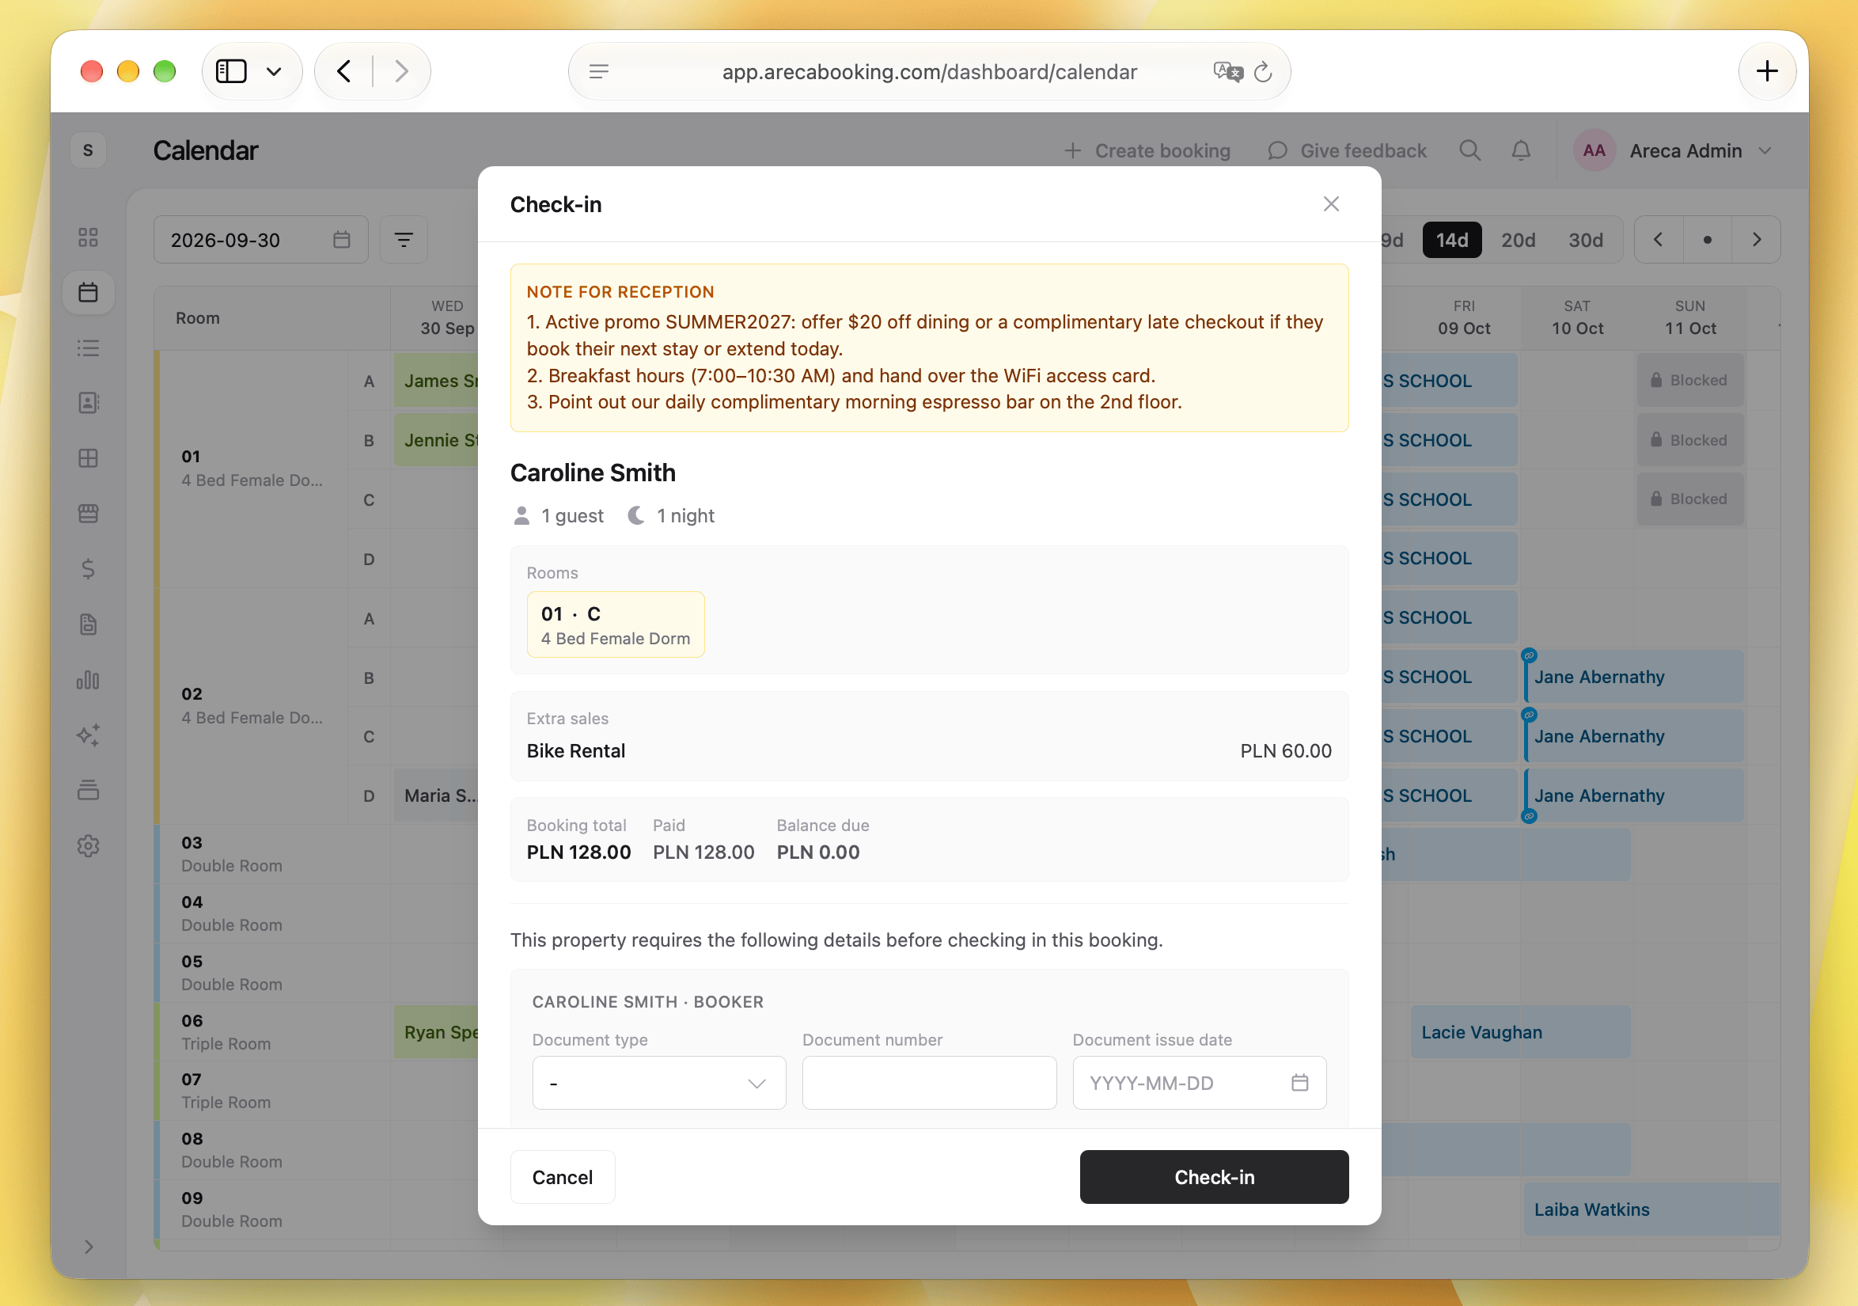Open dashboard grid icon in sidebar

click(88, 237)
